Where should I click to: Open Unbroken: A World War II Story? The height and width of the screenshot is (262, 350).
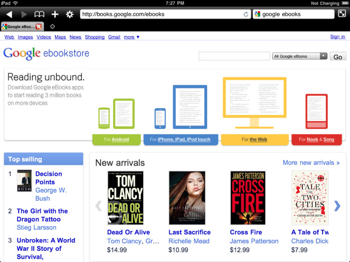(46, 248)
